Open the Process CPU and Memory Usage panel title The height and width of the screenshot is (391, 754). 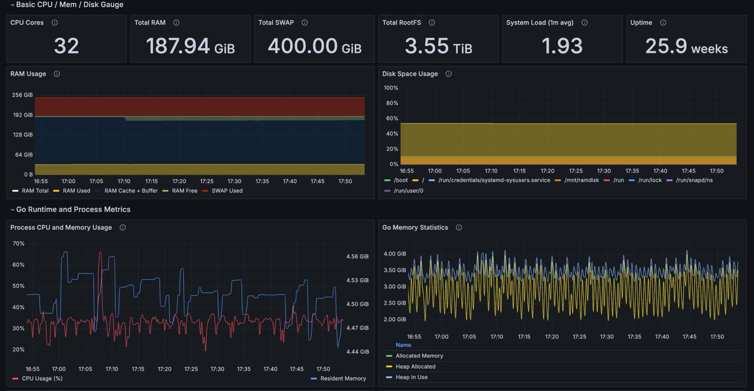tap(61, 227)
